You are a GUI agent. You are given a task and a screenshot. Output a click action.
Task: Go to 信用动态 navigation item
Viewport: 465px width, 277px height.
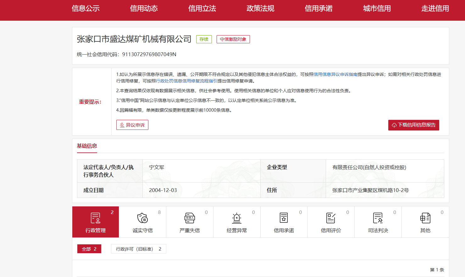(144, 8)
